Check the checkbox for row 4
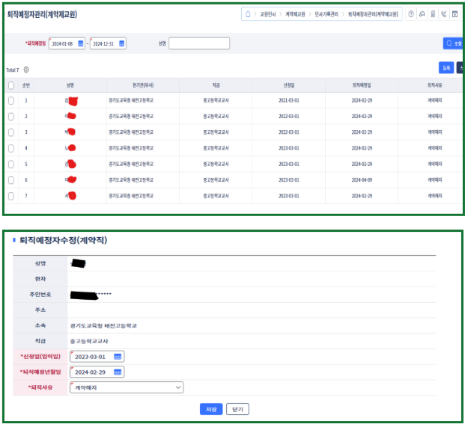Viewport: 465px width, 427px height. [11, 148]
